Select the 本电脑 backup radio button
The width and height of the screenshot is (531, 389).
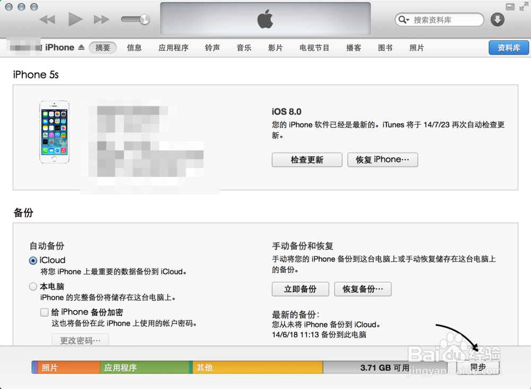tap(33, 287)
